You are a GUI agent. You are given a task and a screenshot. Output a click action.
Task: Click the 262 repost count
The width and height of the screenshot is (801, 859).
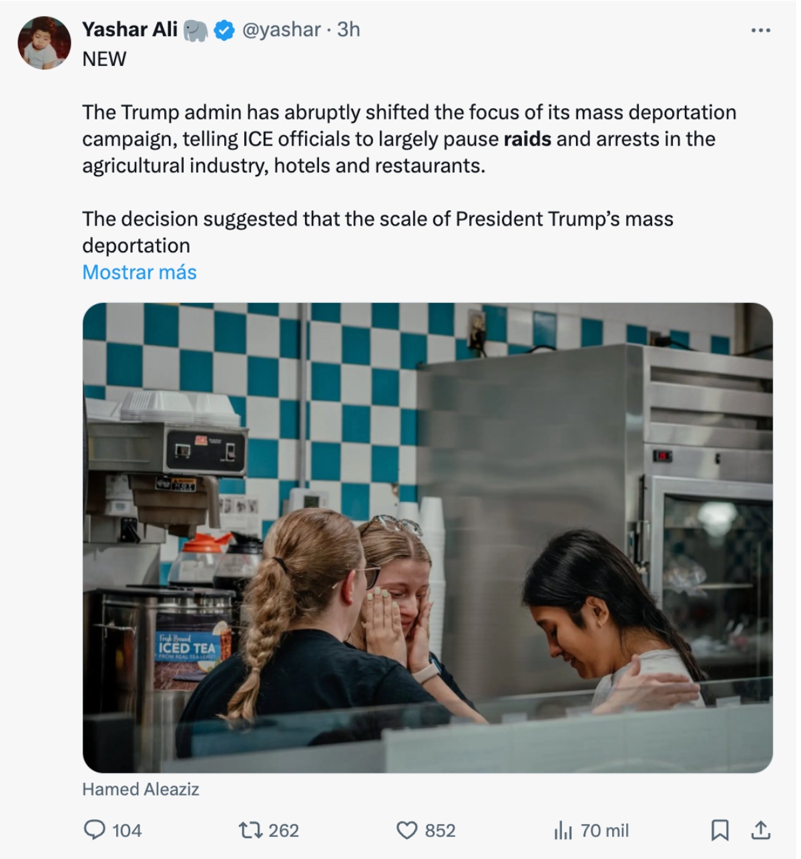284,830
